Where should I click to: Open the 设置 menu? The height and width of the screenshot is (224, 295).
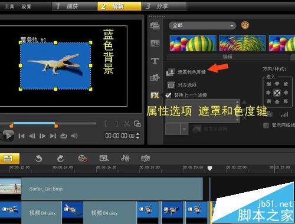click(x=26, y=6)
